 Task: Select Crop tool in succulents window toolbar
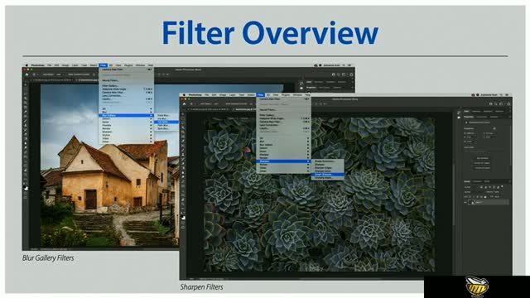click(183, 132)
